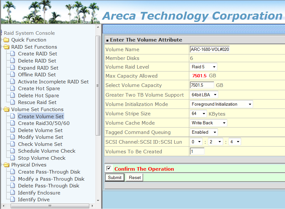
Task: Click the page icon beside Identify Drive
Action: 13,200
